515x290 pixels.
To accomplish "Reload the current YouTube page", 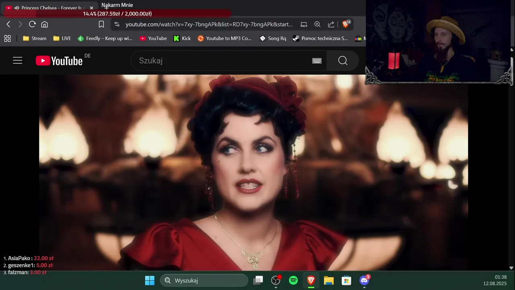I will tap(33, 24).
